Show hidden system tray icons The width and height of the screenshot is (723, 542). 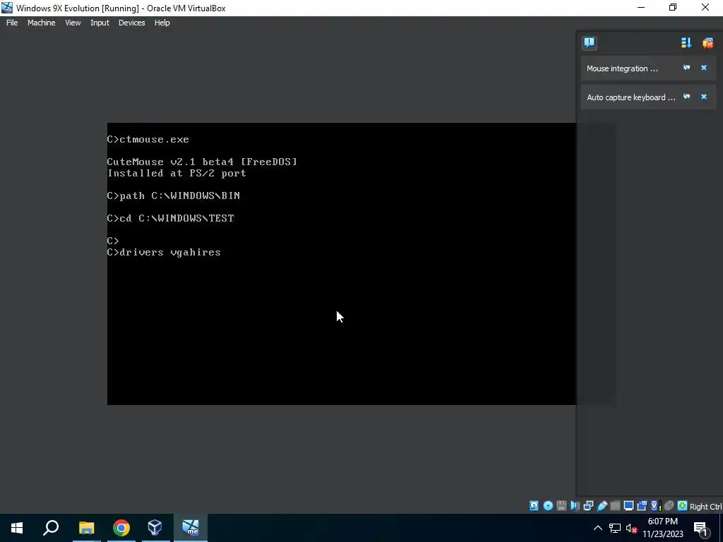pyautogui.click(x=597, y=528)
